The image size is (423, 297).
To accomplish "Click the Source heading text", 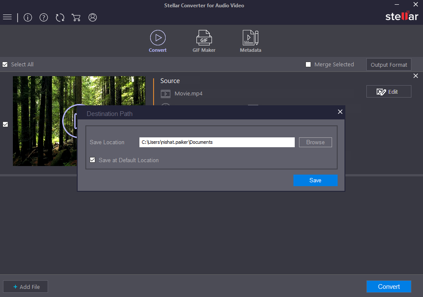I will [x=170, y=81].
